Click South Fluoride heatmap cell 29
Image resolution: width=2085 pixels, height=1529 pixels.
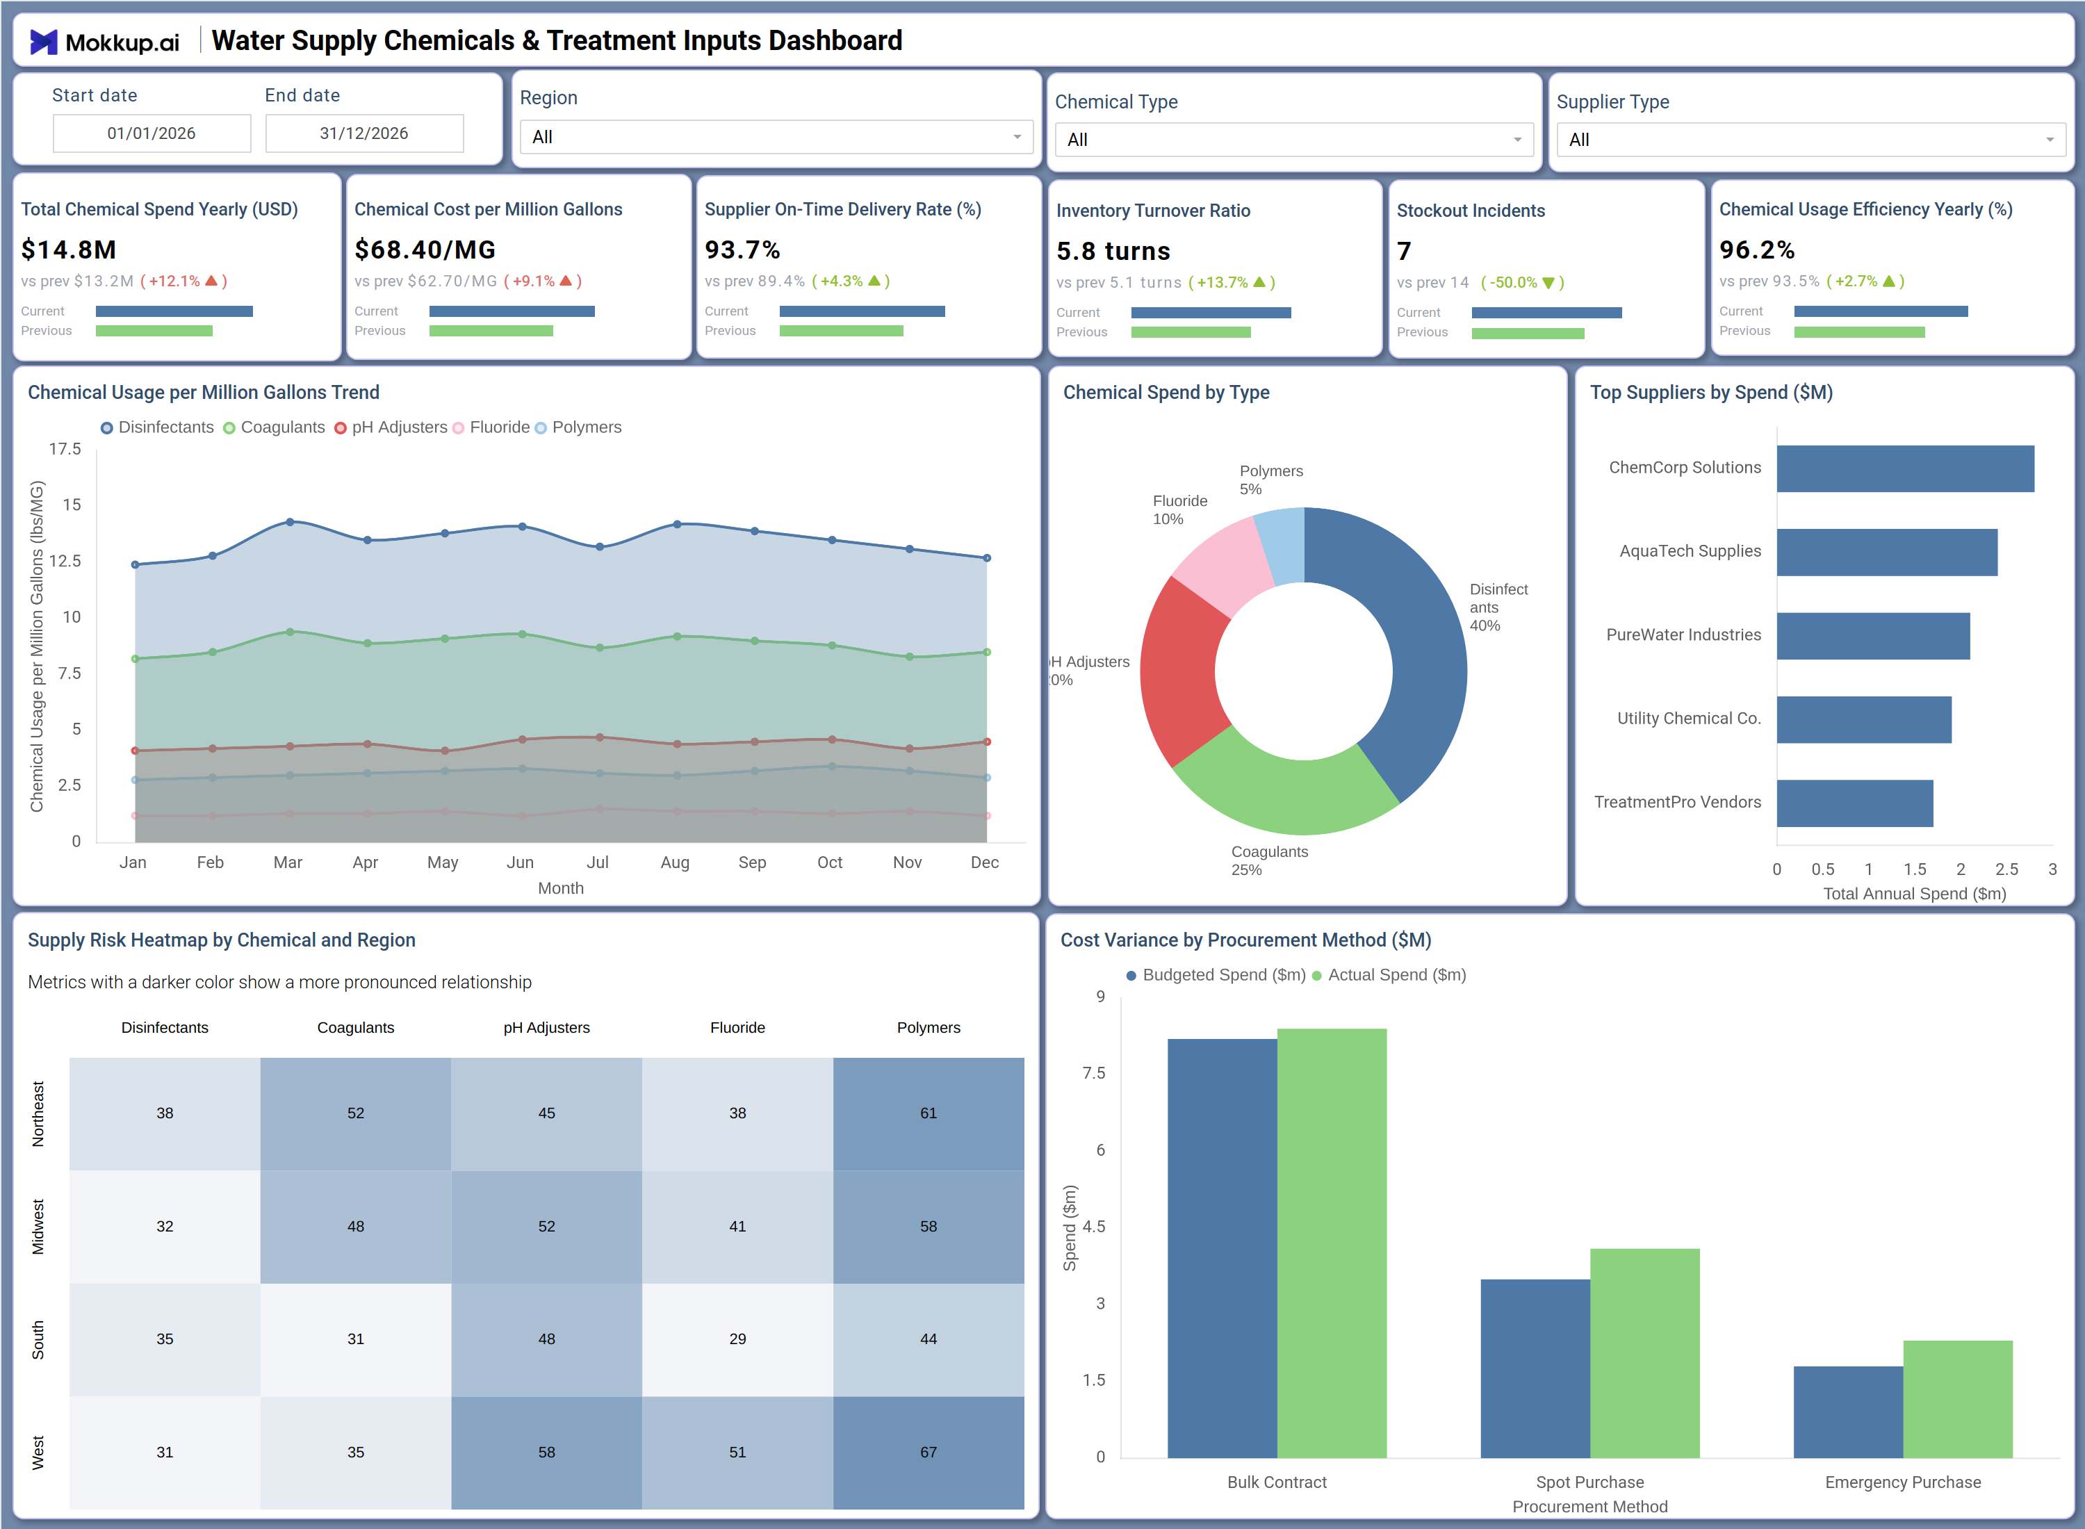[737, 1339]
